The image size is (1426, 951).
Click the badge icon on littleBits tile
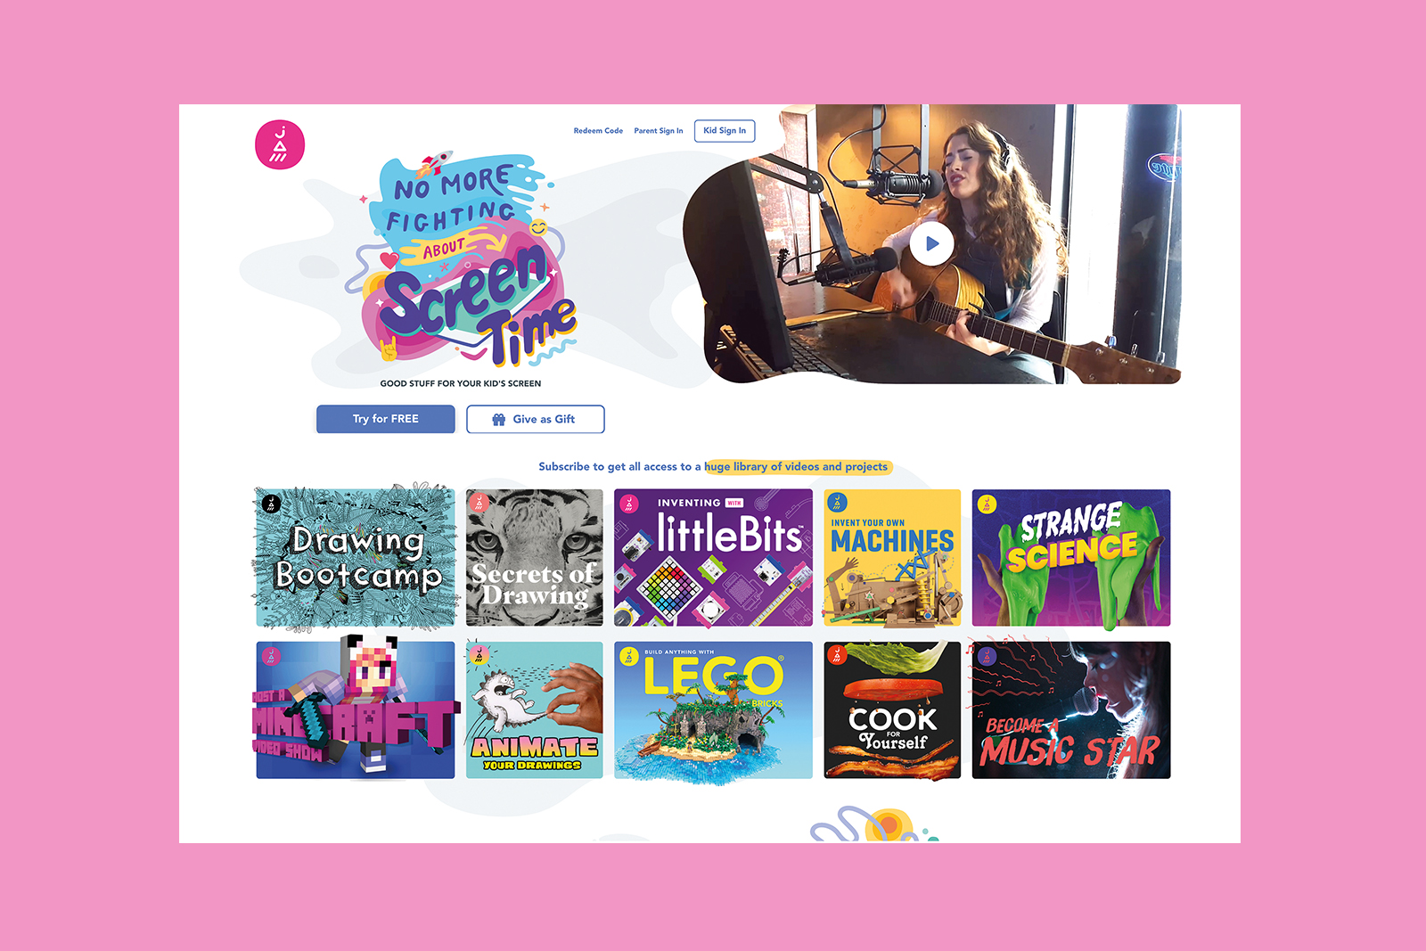pos(629,504)
